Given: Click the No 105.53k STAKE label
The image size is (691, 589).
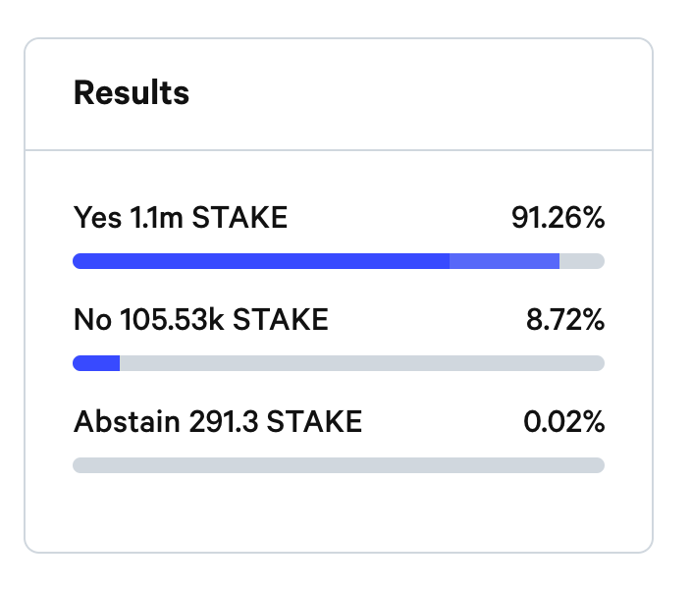Looking at the screenshot, I should click(x=201, y=319).
